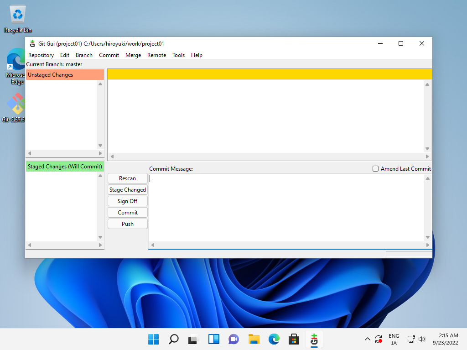Open Teams Chat from the taskbar

click(233, 339)
